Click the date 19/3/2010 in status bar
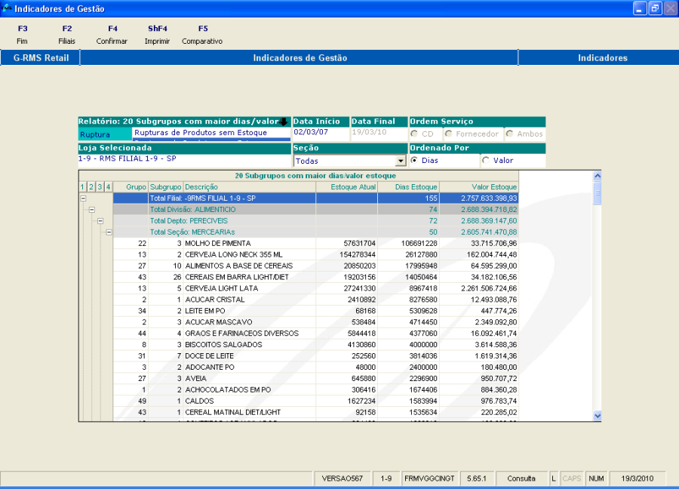This screenshot has height=489, width=679. (637, 478)
